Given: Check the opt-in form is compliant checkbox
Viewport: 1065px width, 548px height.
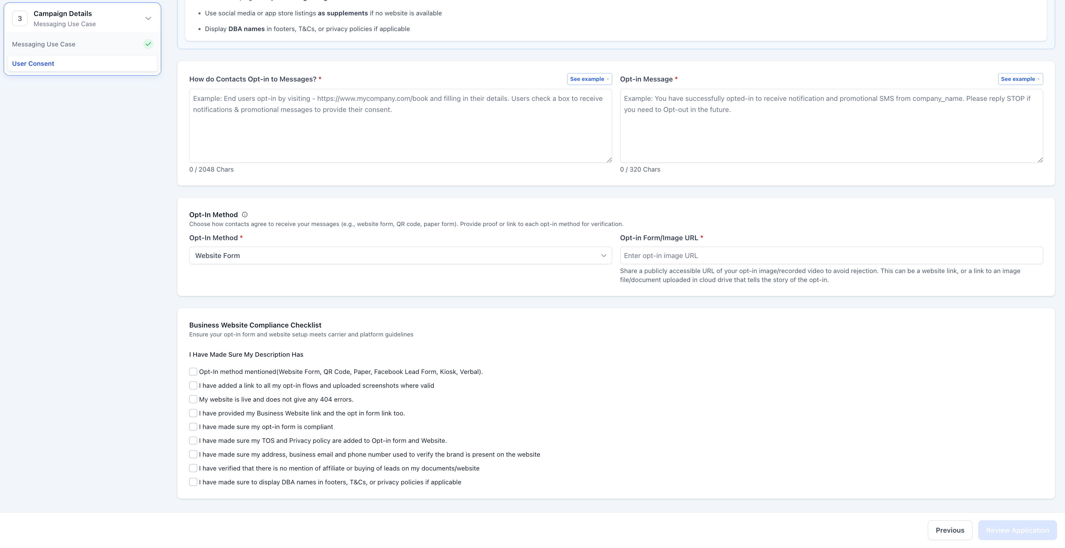Looking at the screenshot, I should coord(193,427).
